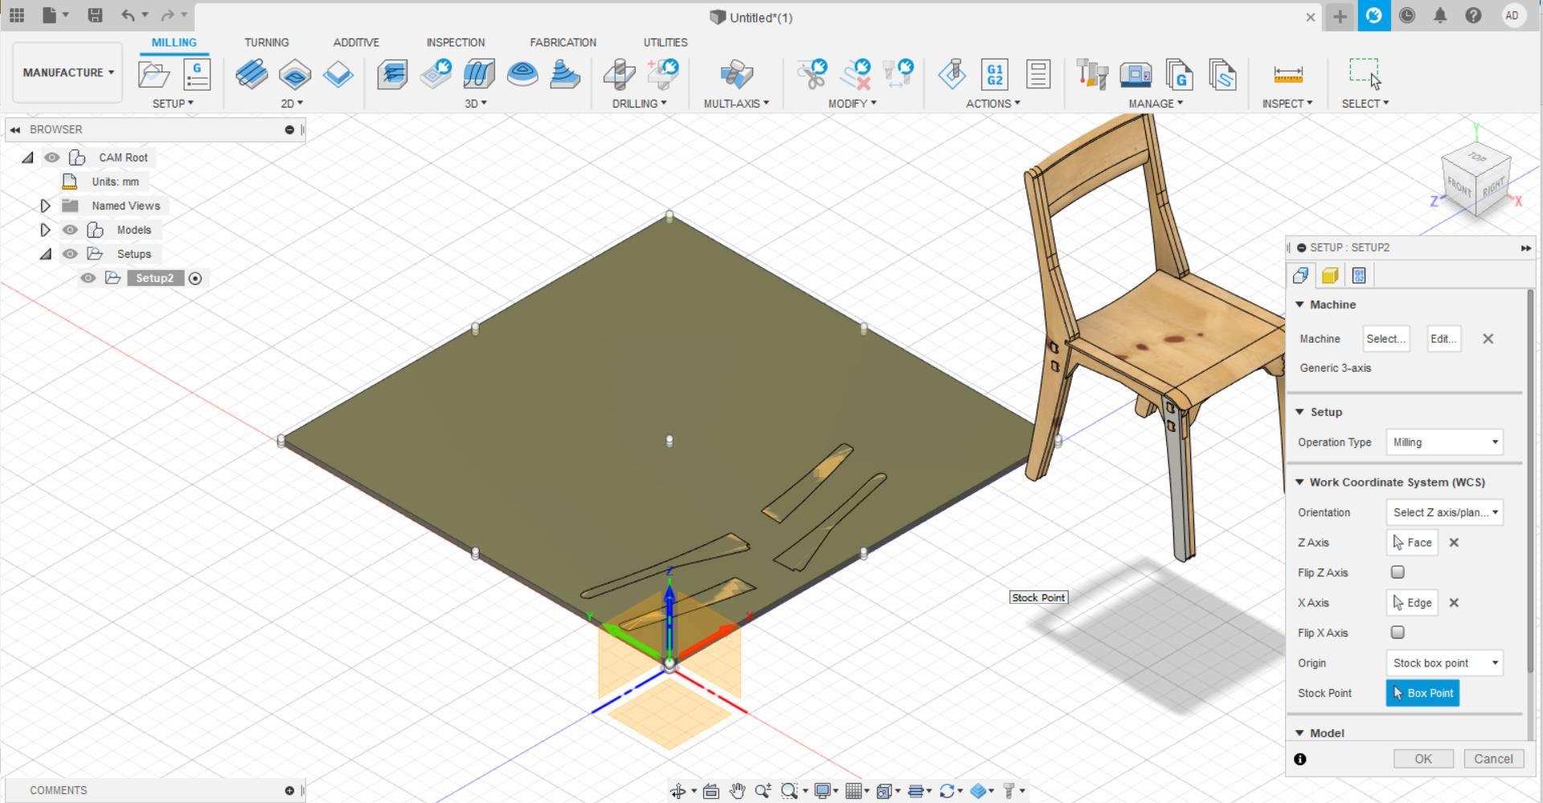Select the Drill tool icon

[x=620, y=75]
